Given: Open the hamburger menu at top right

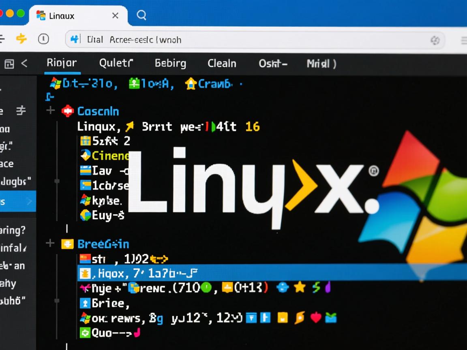Looking at the screenshot, I should point(463,40).
